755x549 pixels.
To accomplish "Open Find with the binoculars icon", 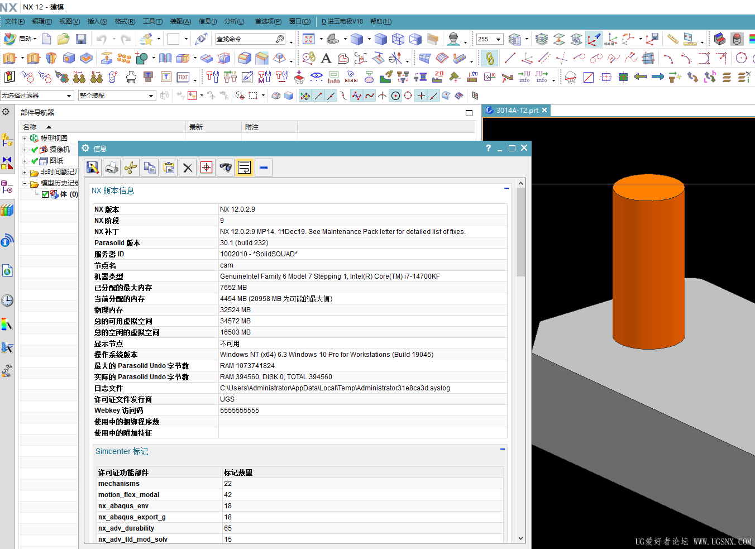I will click(226, 167).
